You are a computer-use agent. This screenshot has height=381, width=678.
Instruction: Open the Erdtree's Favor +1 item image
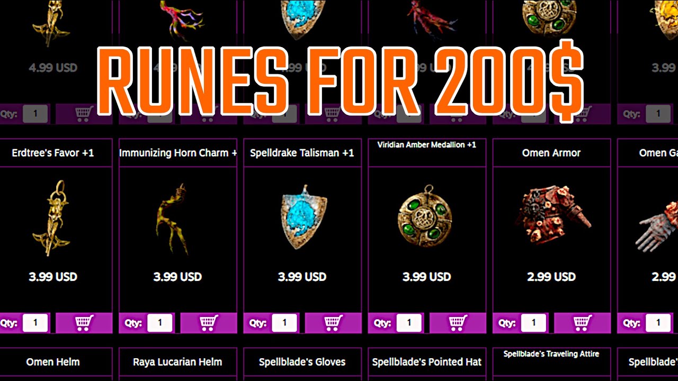point(52,217)
